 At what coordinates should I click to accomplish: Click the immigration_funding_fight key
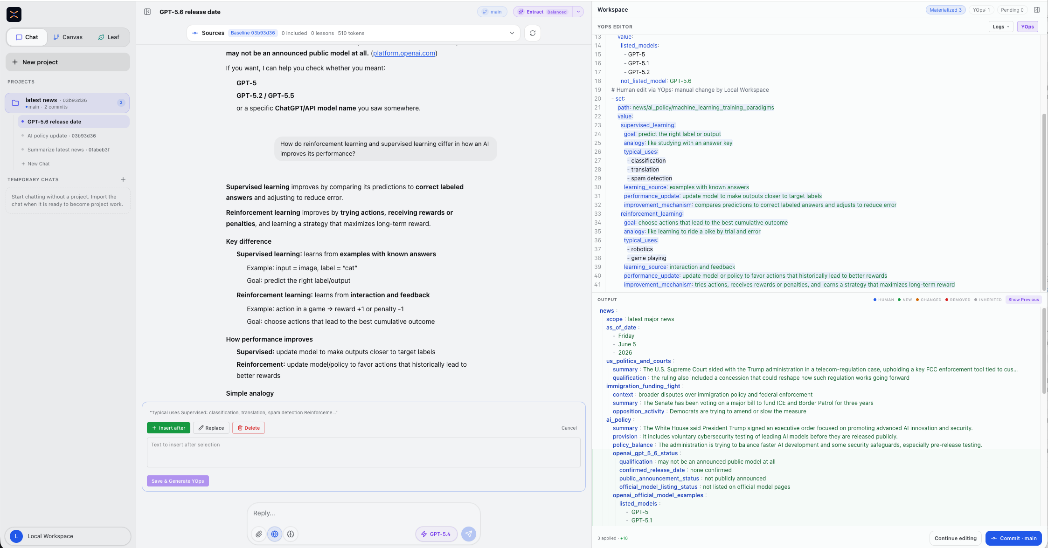point(643,386)
